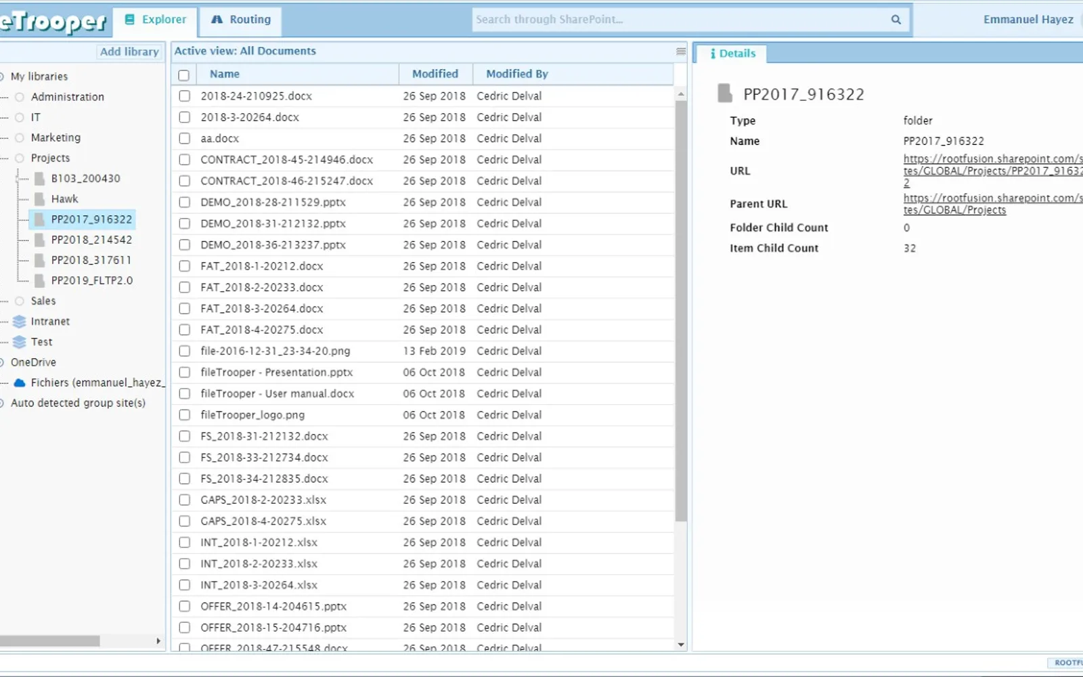Click the fileTrooper logo
This screenshot has width=1083, height=677.
coord(53,22)
